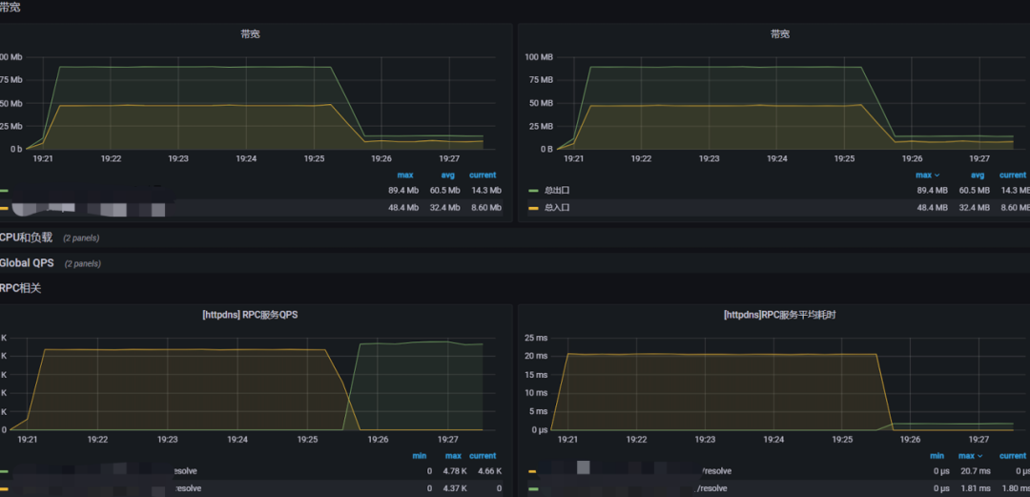The image size is (1030, 497).
Task: Expand the CPU和负载 row
Action: [x=27, y=238]
